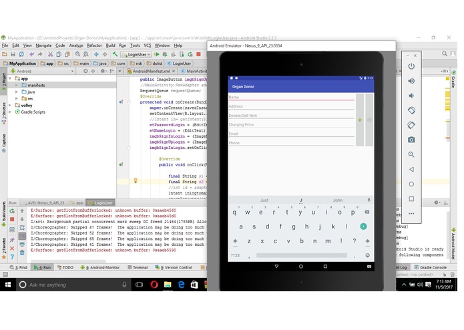Image resolution: width=464 pixels, height=330 pixels.
Task: Toggle the Structure tool window stripe
Action: tap(3, 113)
